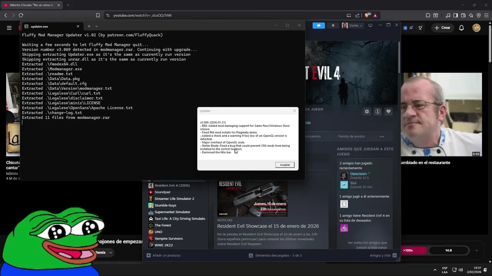
Task: Switch ESP LAA keyboard language
Action: [x=445, y=270]
